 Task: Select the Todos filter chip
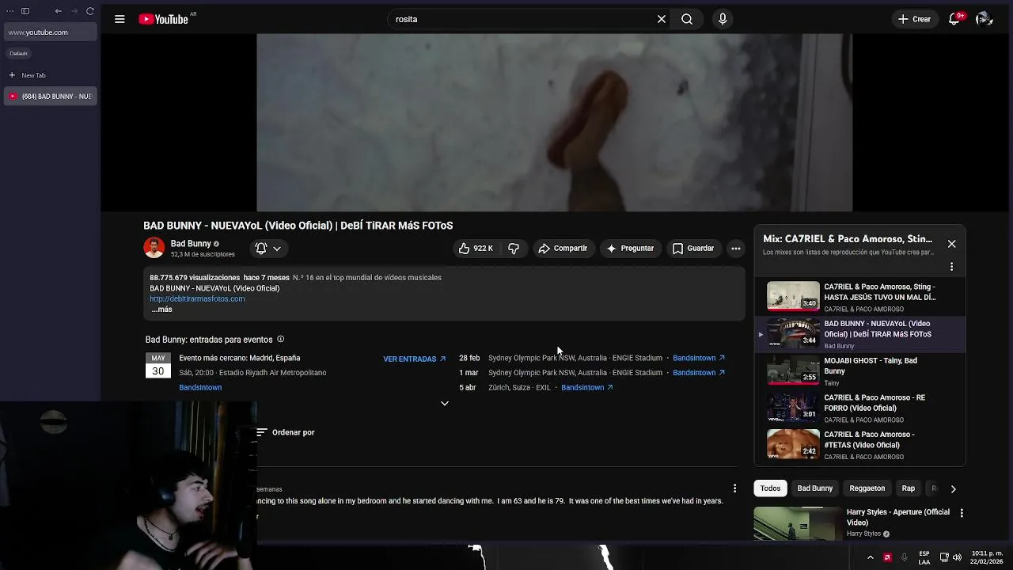pyautogui.click(x=770, y=488)
